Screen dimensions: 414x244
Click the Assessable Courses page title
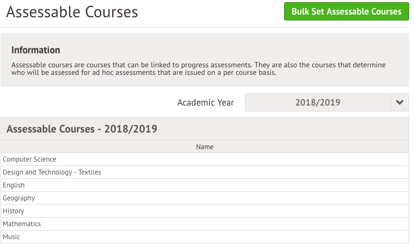72,12
